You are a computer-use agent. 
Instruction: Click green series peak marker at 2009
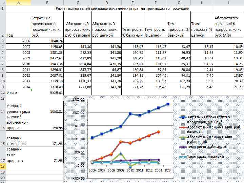point(121,154)
